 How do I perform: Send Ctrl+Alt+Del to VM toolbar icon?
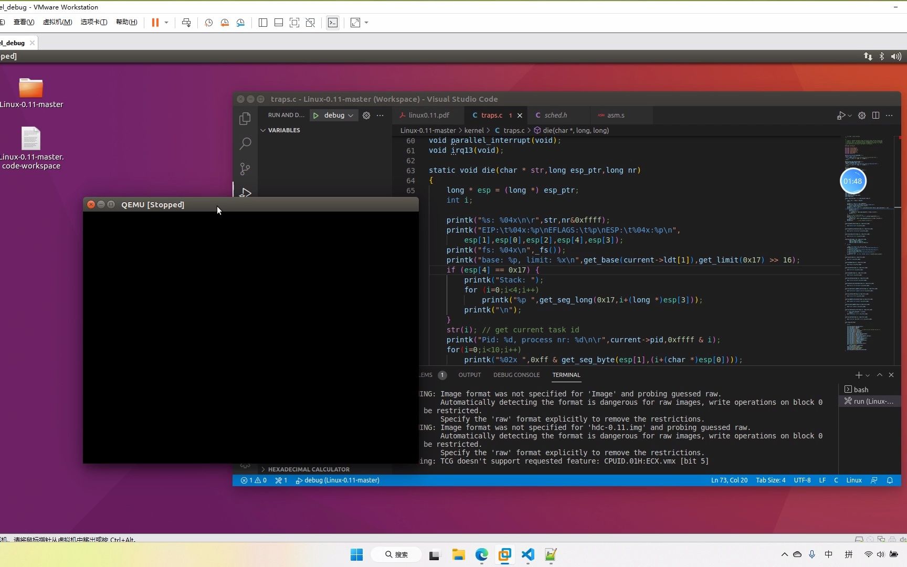pos(186,23)
